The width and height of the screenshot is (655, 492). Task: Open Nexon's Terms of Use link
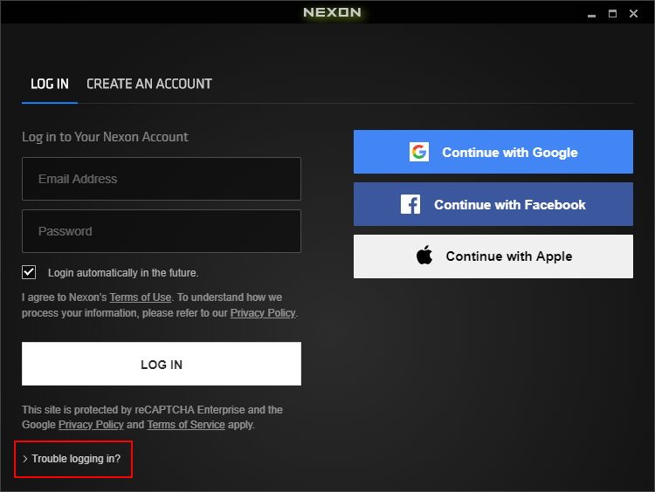click(x=141, y=297)
